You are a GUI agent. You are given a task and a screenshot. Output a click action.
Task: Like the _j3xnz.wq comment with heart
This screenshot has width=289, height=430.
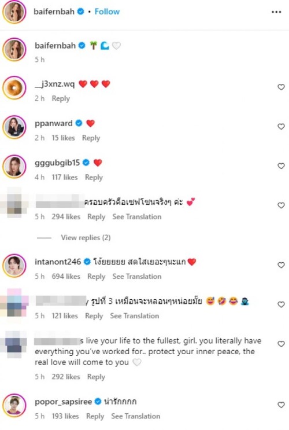click(281, 87)
